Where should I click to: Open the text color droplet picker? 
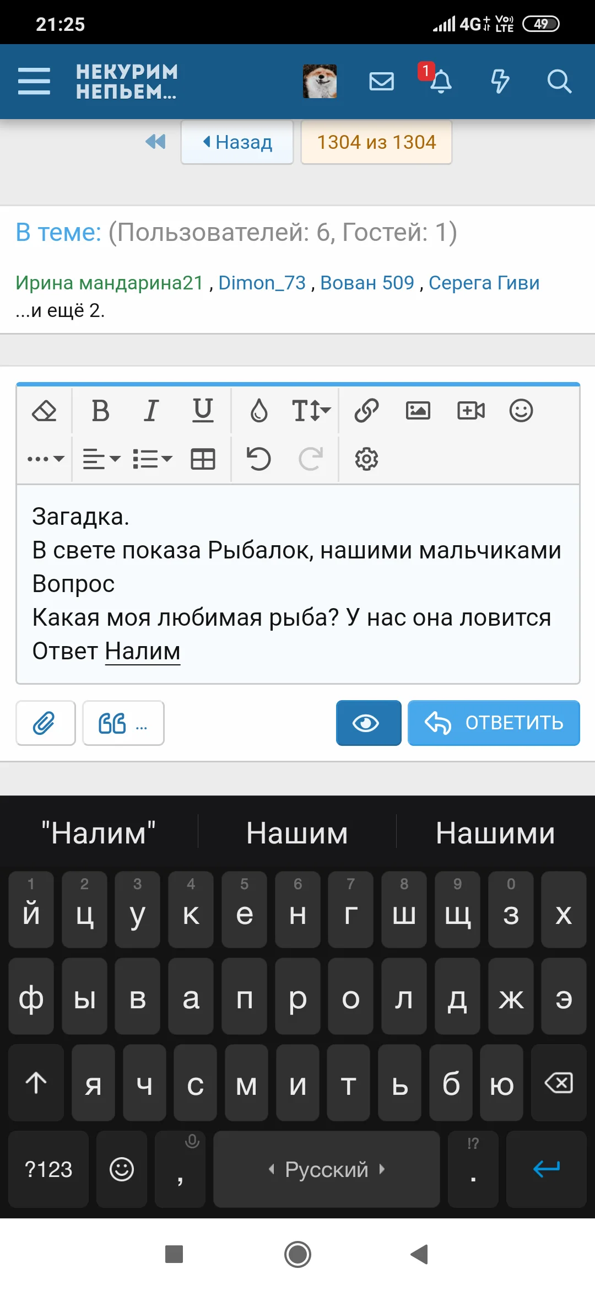[259, 411]
